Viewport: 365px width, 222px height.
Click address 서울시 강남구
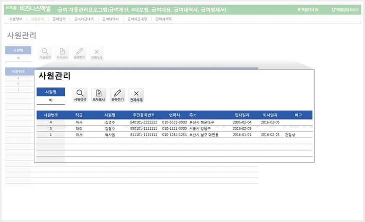point(200,129)
